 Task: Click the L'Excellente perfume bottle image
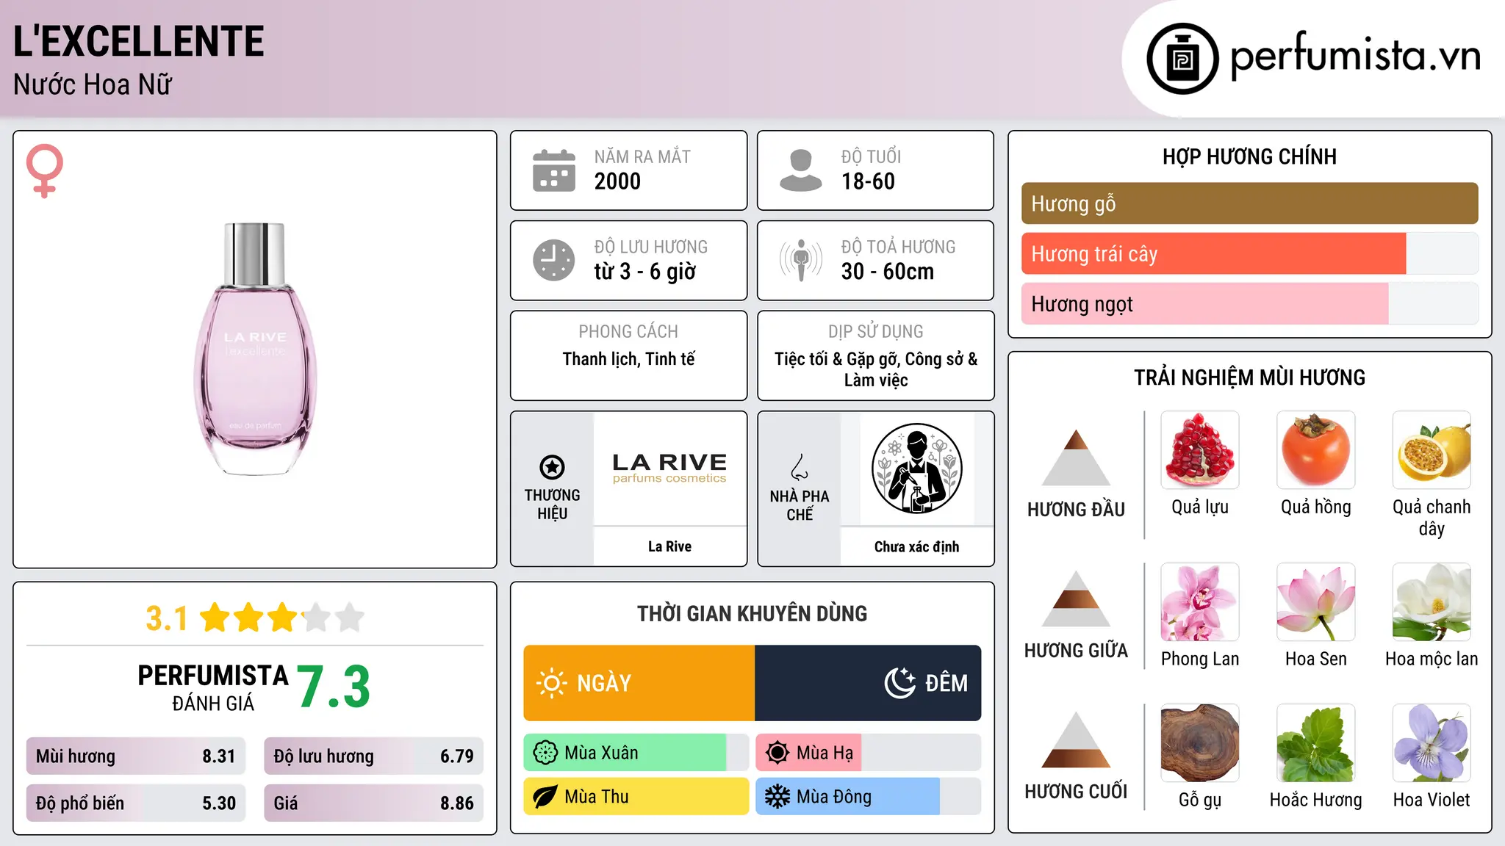(x=255, y=348)
